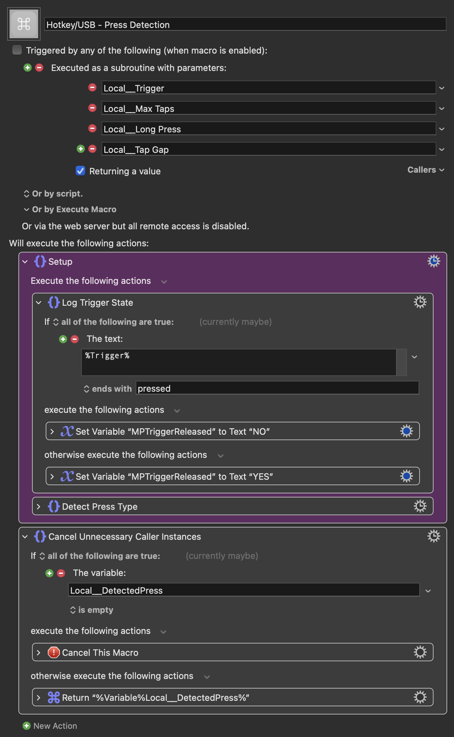Uncheck the Returning a value checkbox
The height and width of the screenshot is (737, 454).
point(80,171)
